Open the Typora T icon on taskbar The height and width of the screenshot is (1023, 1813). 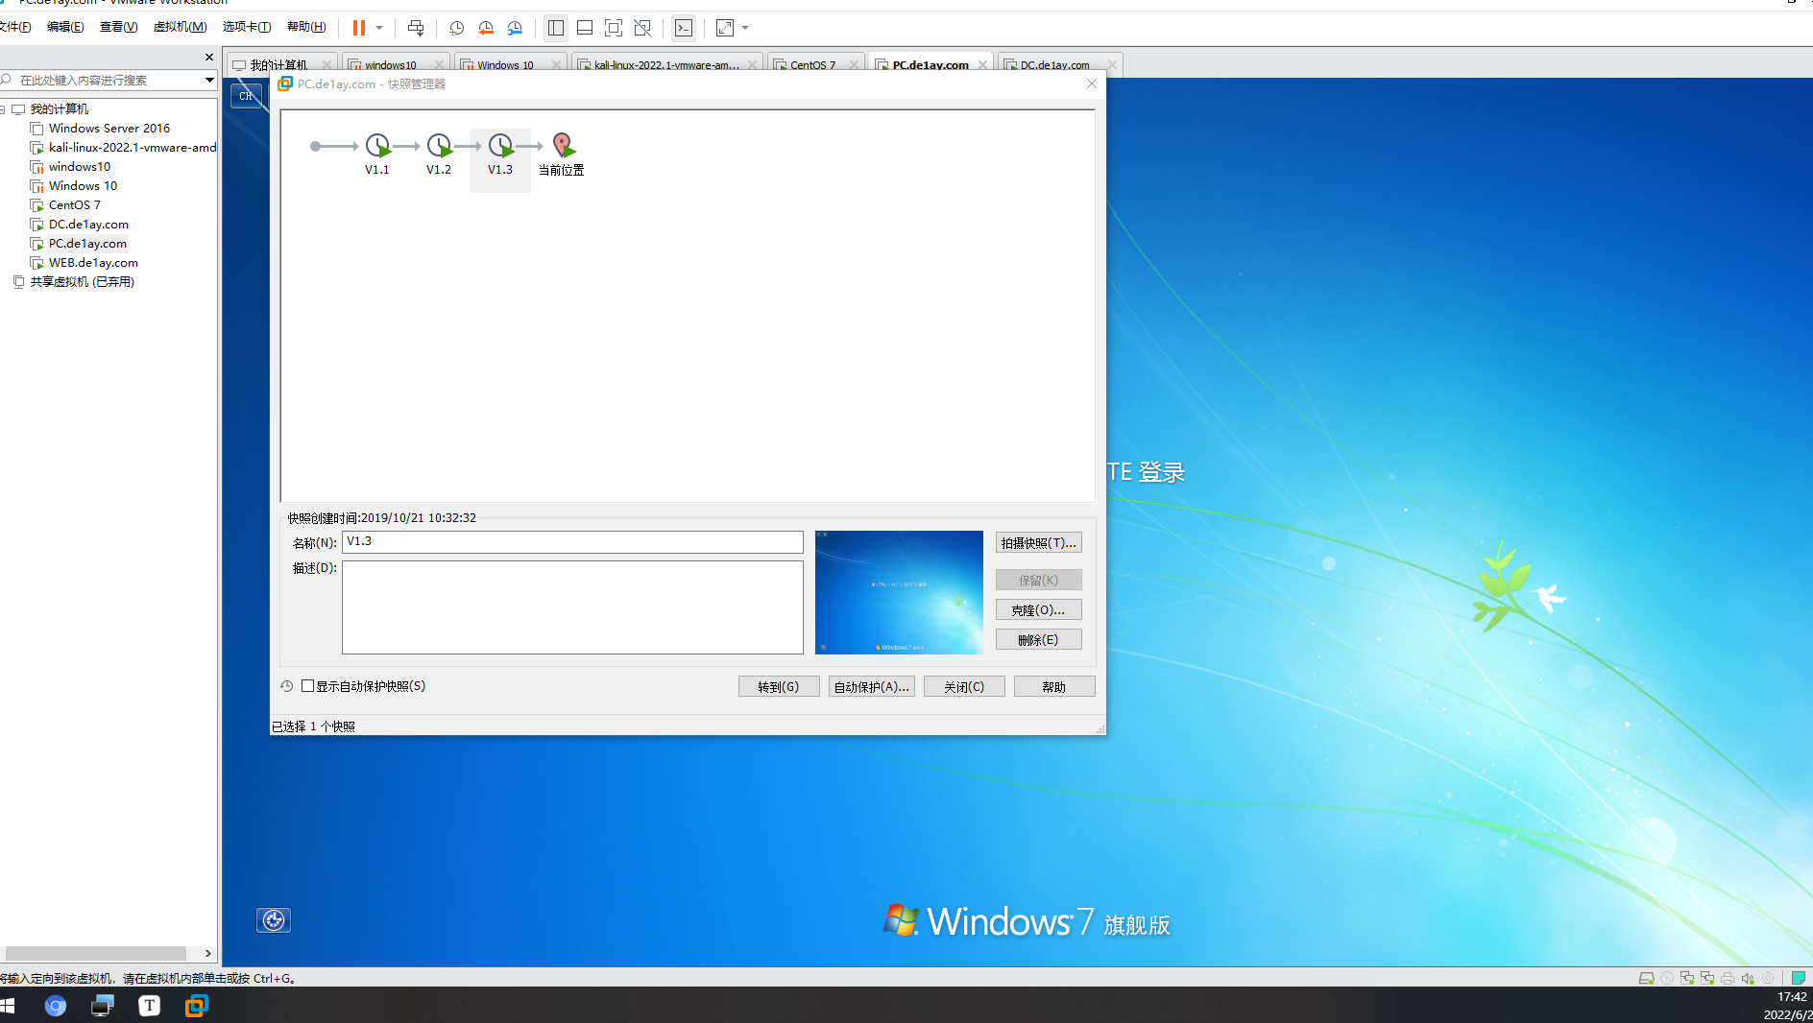click(x=150, y=1006)
